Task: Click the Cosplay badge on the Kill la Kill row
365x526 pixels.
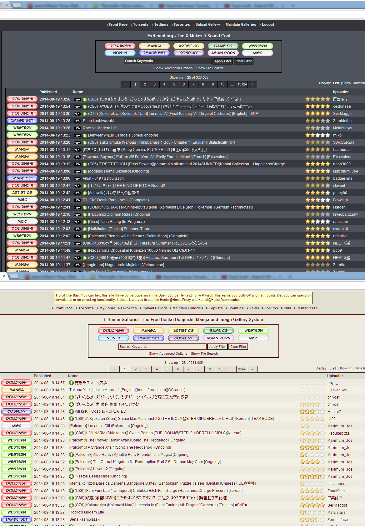Action: tap(17, 411)
